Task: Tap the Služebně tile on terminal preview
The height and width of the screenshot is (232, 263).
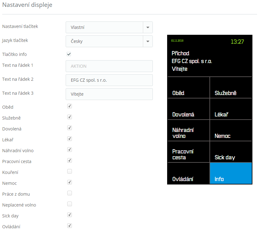Action: click(x=231, y=88)
